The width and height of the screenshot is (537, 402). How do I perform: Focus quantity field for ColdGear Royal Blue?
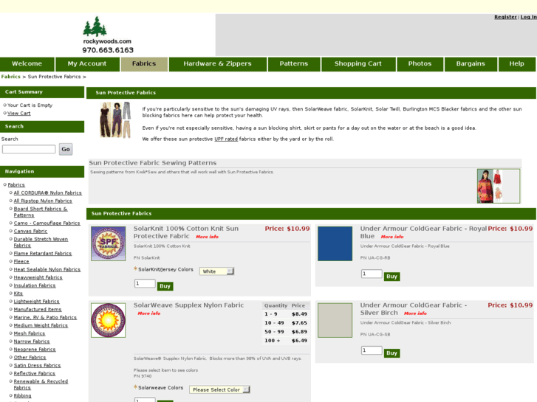click(372, 274)
